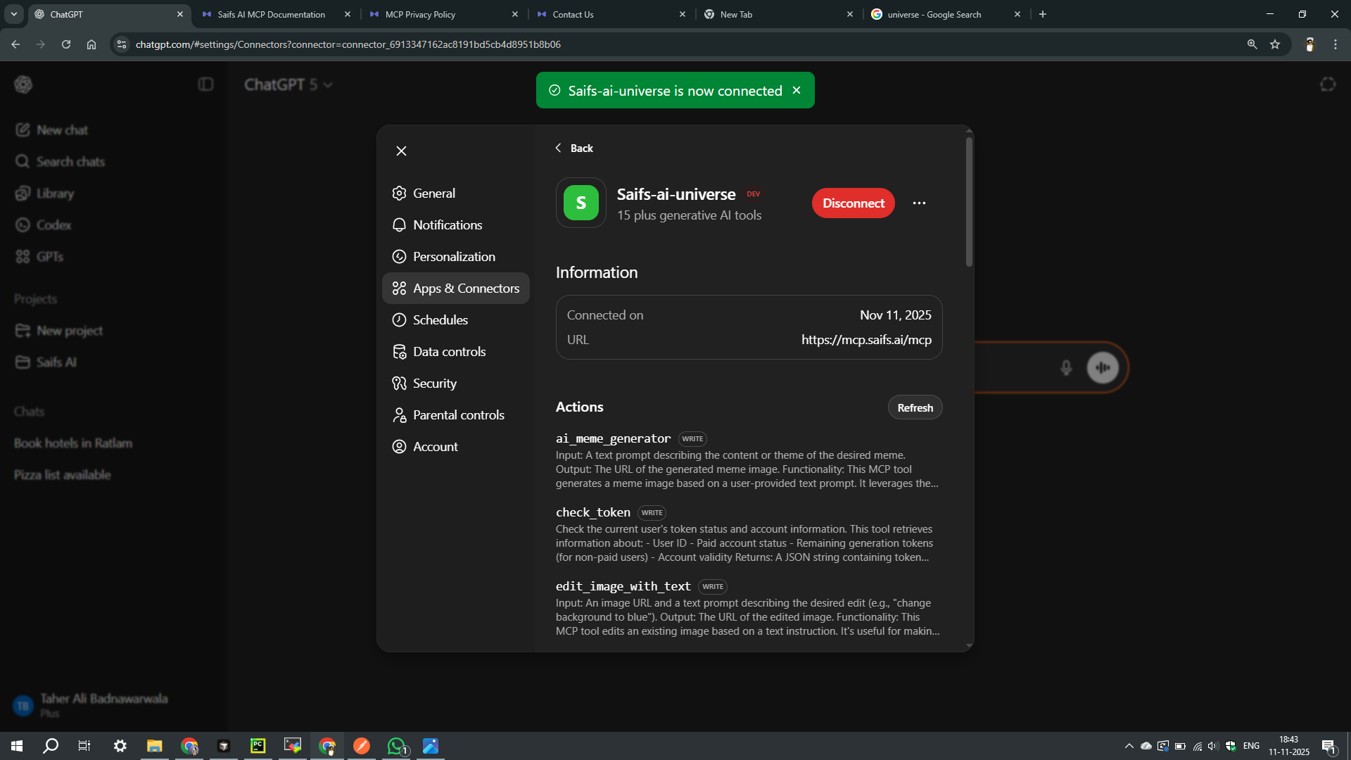Close the settings dialog with the X icon
The width and height of the screenshot is (1351, 760).
pos(401,151)
